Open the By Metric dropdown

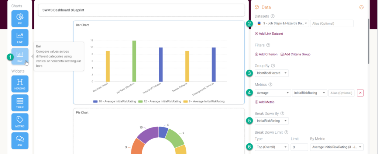337,147
